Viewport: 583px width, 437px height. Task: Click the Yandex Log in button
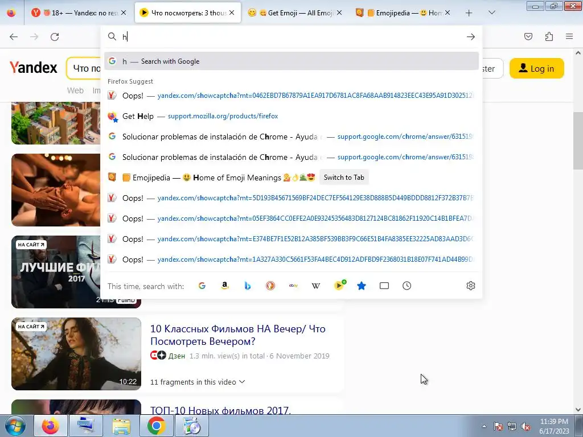point(536,68)
